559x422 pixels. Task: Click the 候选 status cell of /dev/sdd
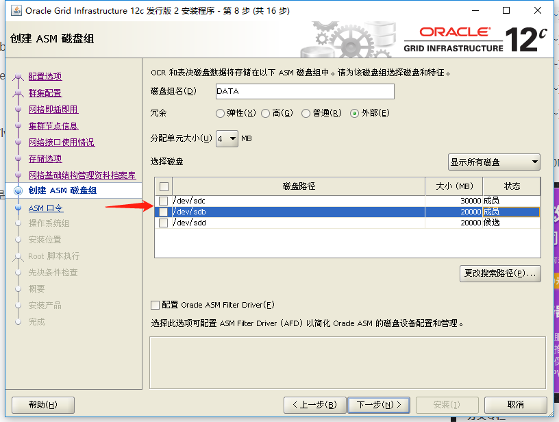pos(511,223)
